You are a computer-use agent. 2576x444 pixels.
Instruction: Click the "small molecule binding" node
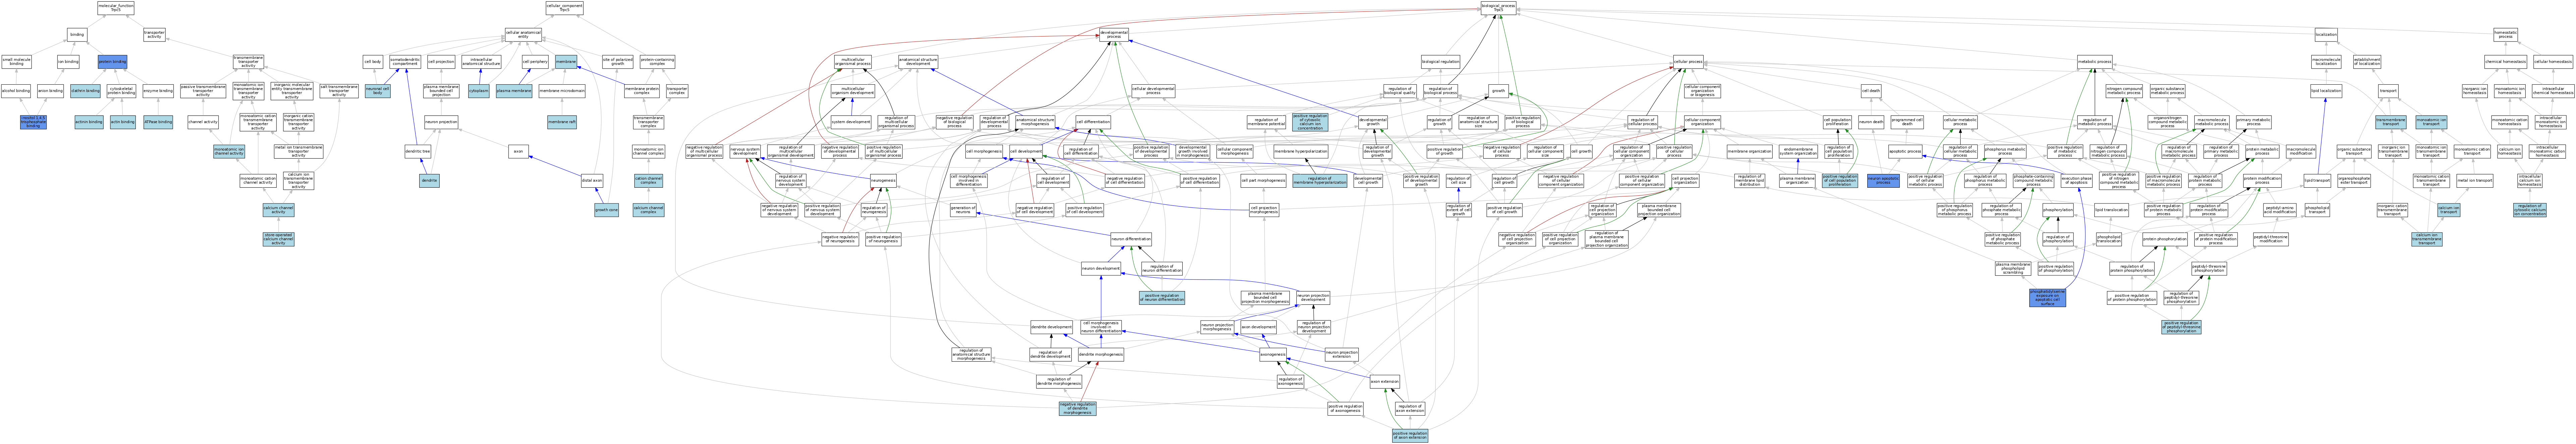point(17,62)
